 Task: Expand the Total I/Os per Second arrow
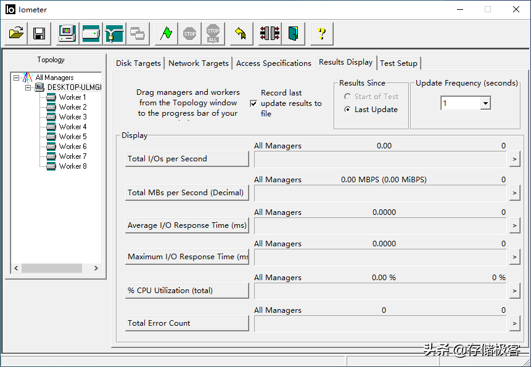(x=514, y=159)
